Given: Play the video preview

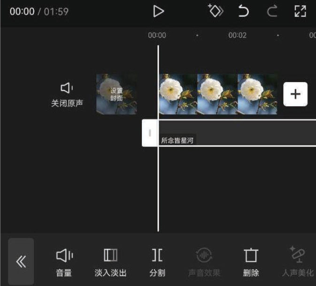Looking at the screenshot, I should 159,11.
